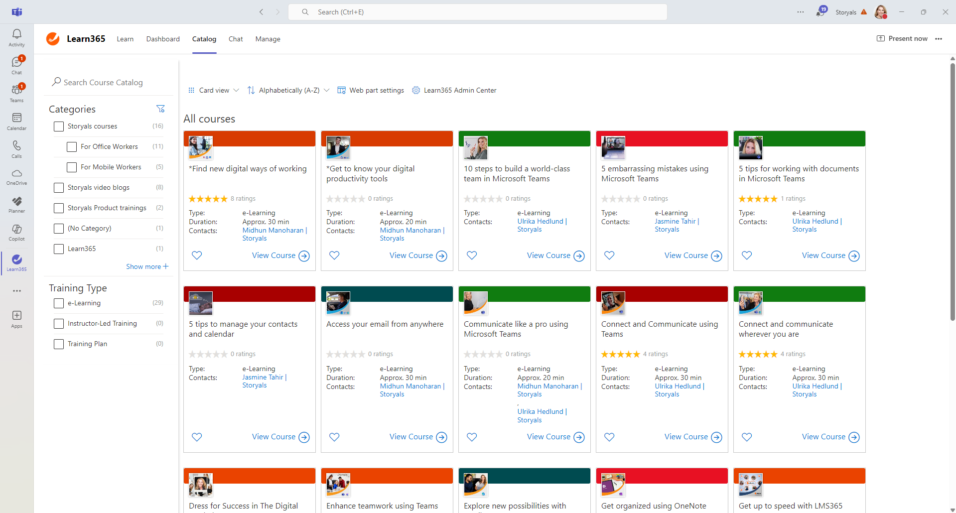The image size is (956, 513).
Task: Show more apps ellipsis in sidebar
Action: (x=16, y=291)
